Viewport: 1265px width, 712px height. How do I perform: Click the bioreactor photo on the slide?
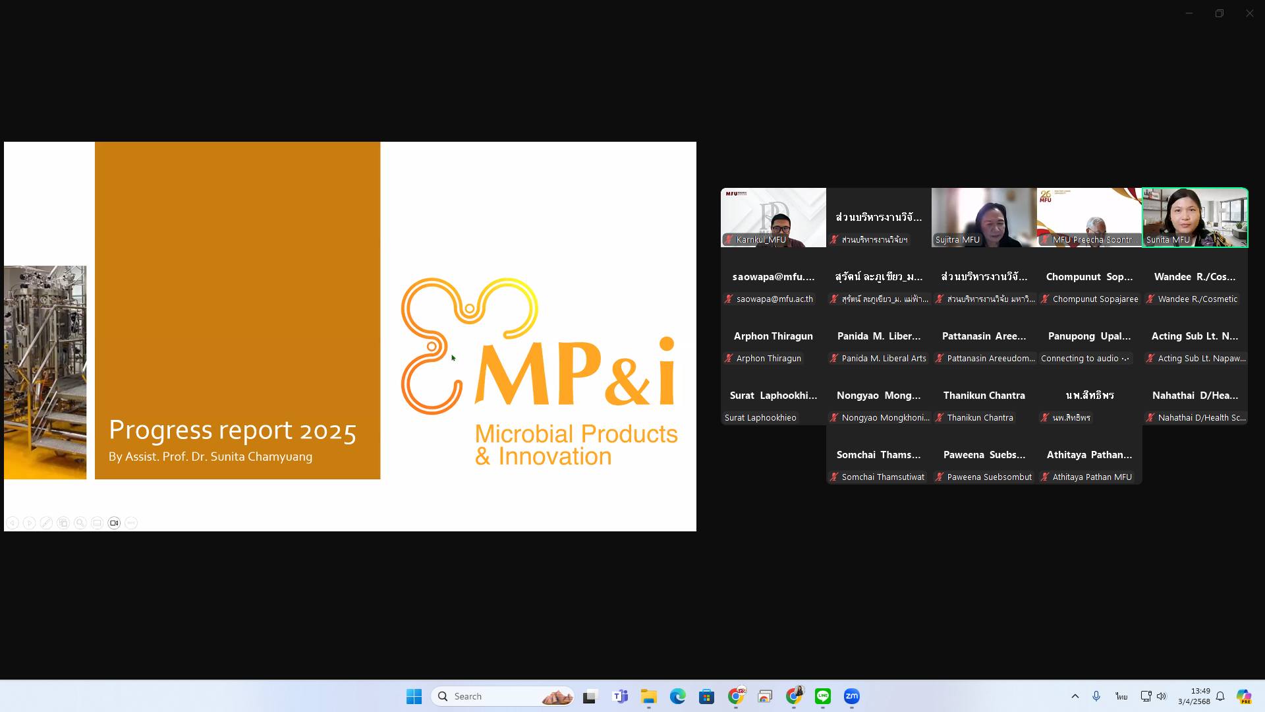45,372
